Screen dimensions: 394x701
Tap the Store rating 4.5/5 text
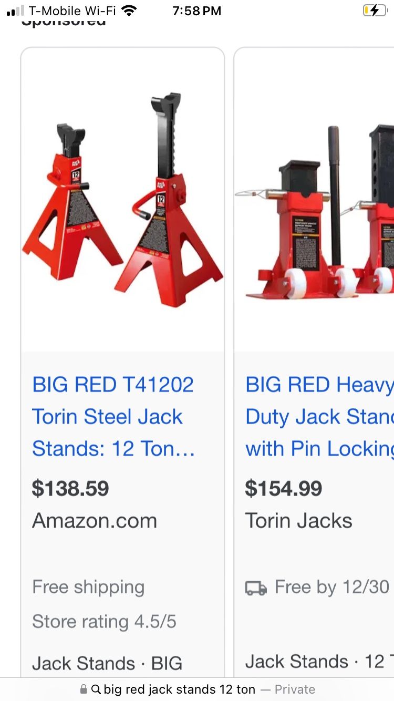[104, 622]
